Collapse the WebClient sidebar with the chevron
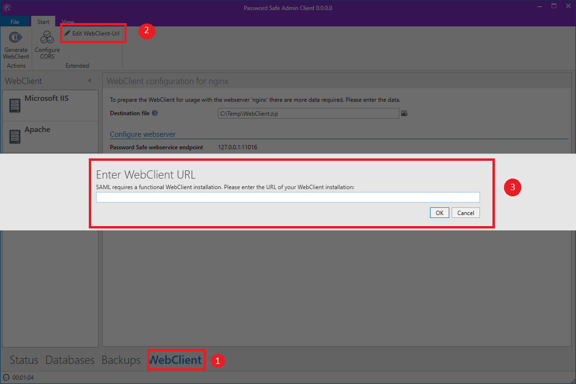The image size is (576, 384). 90,81
